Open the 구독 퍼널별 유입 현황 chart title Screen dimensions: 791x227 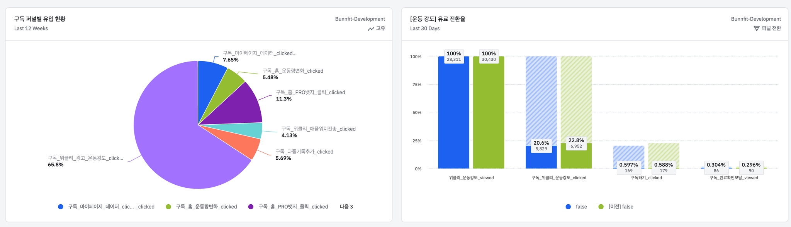pyautogui.click(x=40, y=19)
